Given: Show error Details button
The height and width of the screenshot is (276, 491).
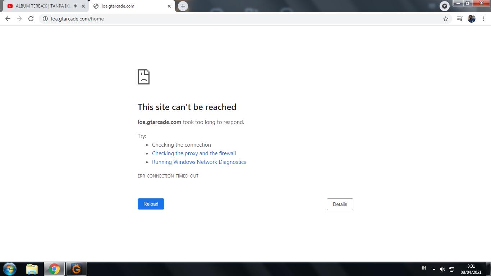Looking at the screenshot, I should 340,204.
